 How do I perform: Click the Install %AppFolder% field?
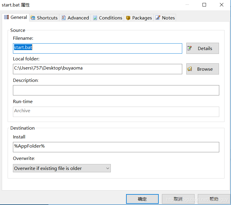[x=116, y=147]
